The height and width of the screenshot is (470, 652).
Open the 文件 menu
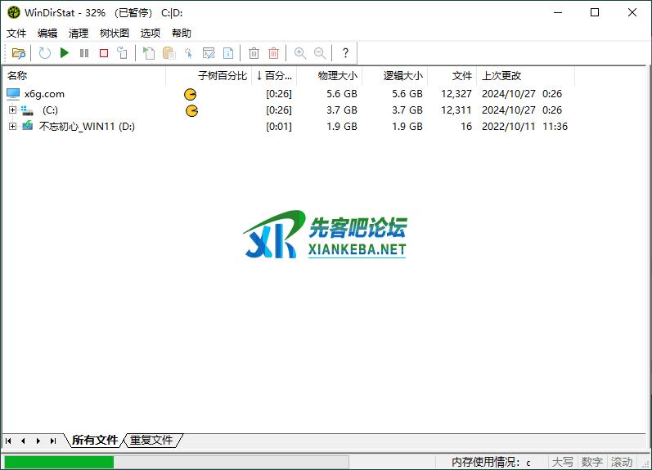click(16, 34)
